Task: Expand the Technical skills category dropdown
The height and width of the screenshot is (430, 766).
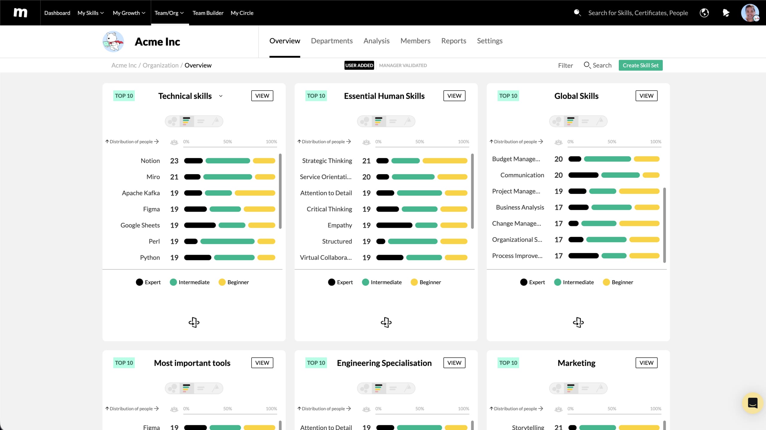Action: pyautogui.click(x=221, y=96)
